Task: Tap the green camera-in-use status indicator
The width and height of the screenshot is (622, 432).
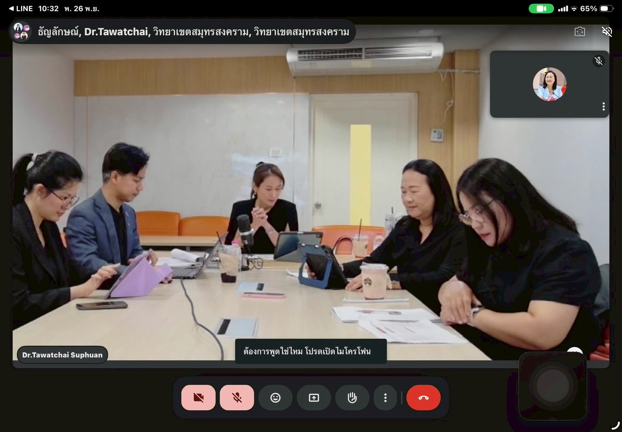Action: pyautogui.click(x=541, y=9)
